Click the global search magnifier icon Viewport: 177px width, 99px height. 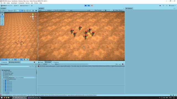pos(166,5)
